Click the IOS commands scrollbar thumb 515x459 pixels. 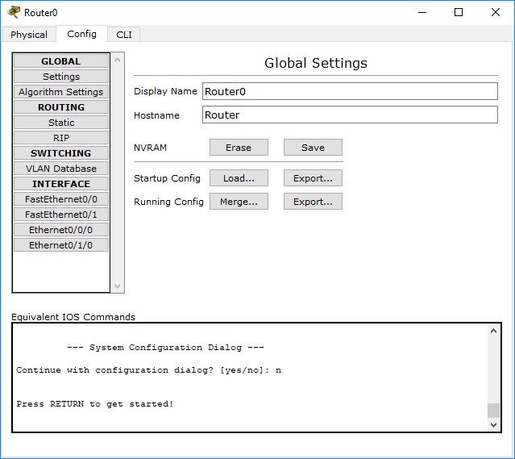(x=493, y=411)
